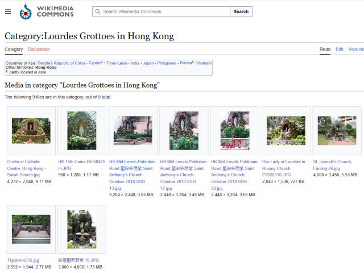Open the Russia link

(186, 63)
